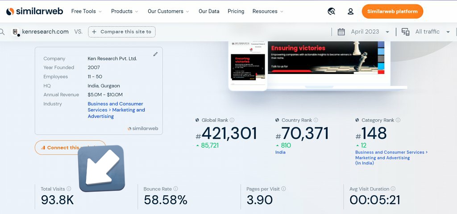Click the Similarweb platform button
This screenshot has width=457, height=214.
click(x=392, y=11)
